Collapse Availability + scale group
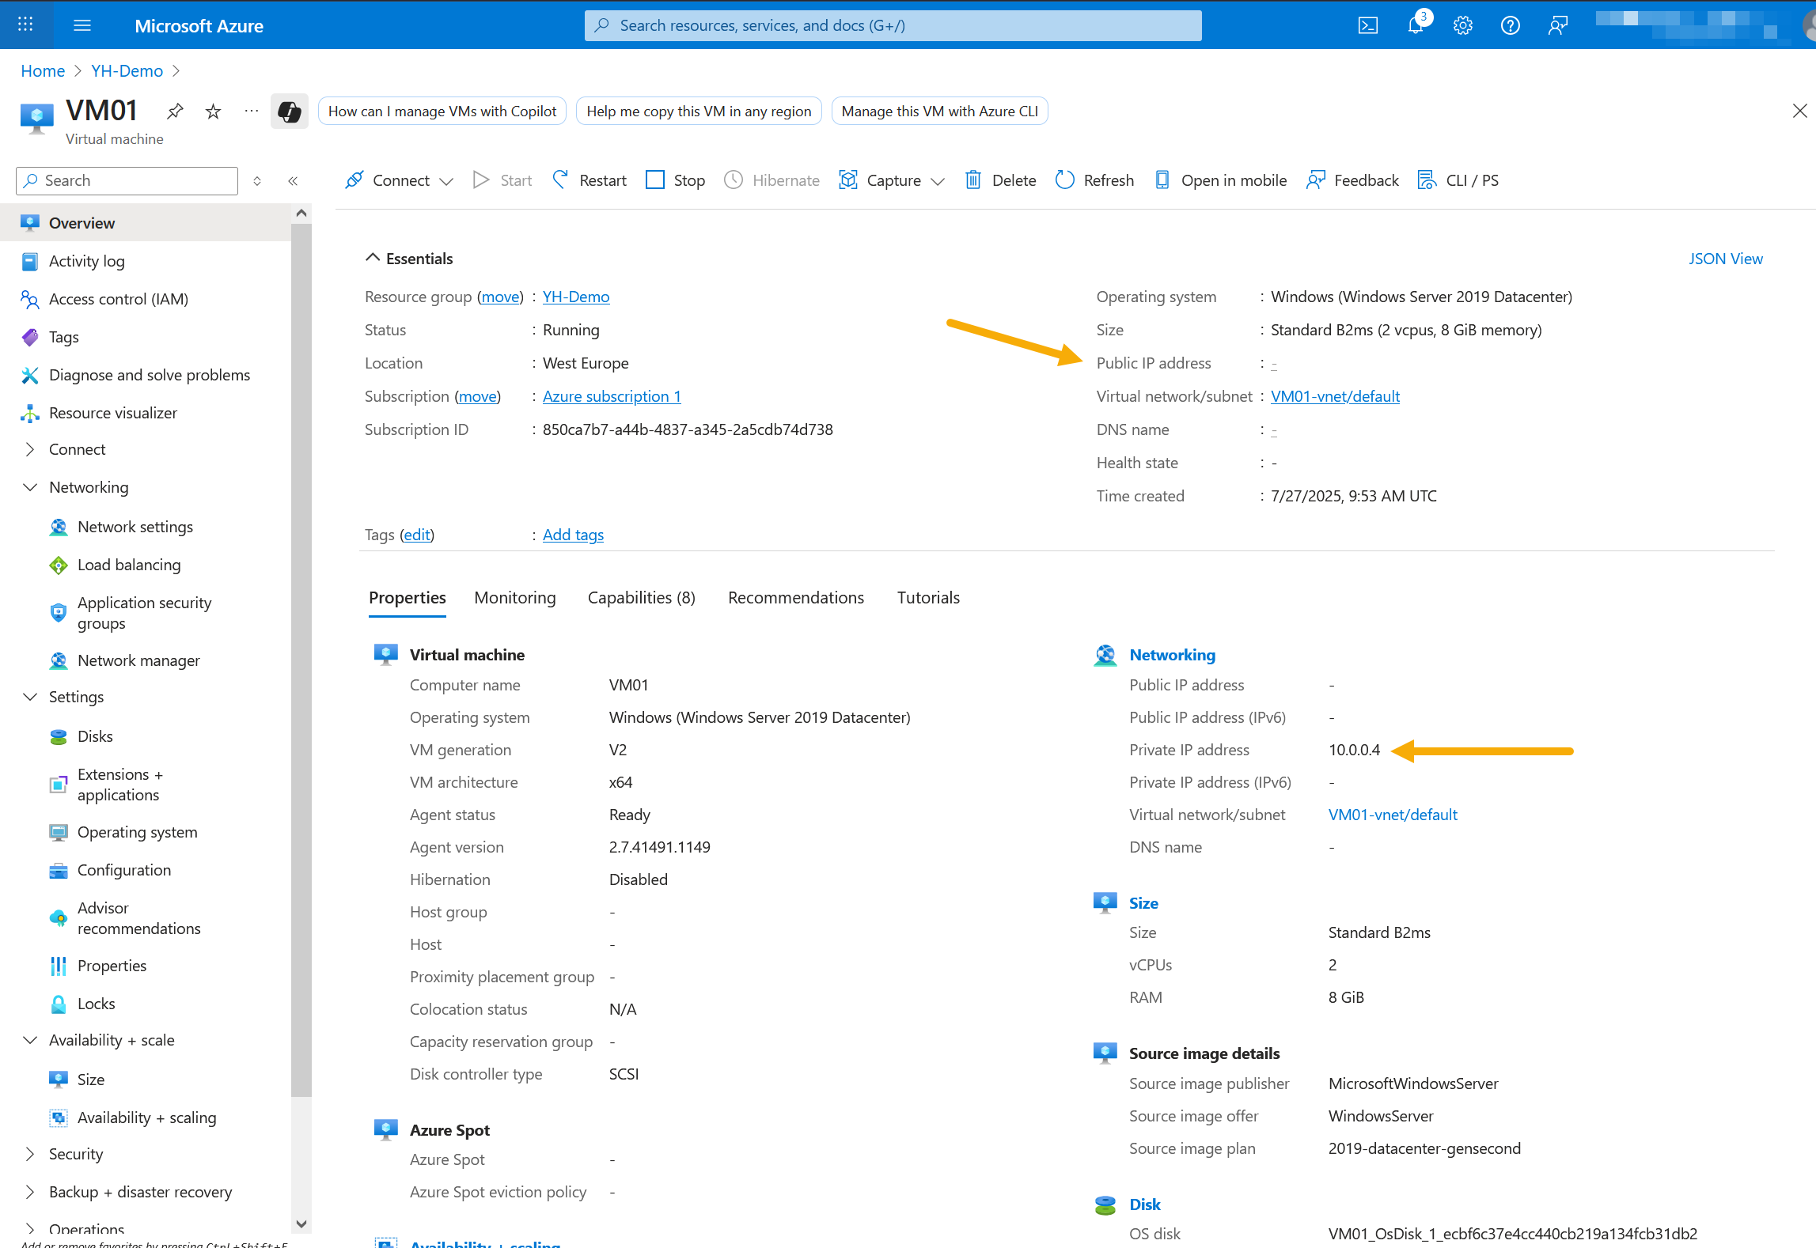1816x1248 pixels. 30,1040
